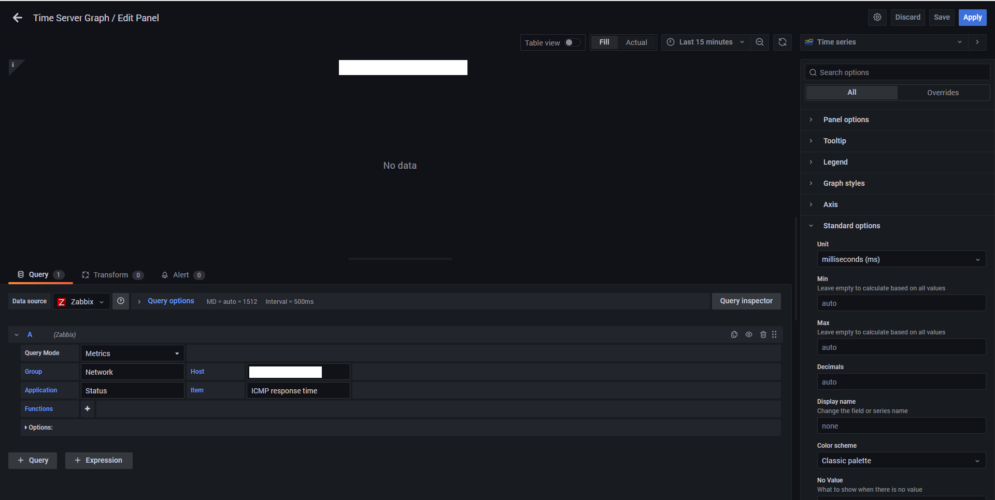Toggle visibility of query A eye icon

(749, 335)
